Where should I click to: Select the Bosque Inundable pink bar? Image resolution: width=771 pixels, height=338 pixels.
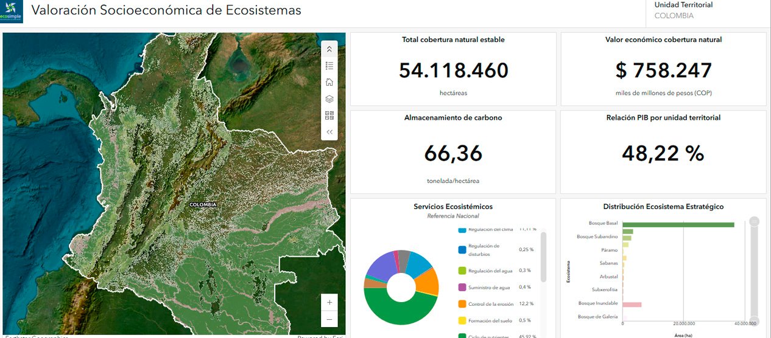point(632,304)
